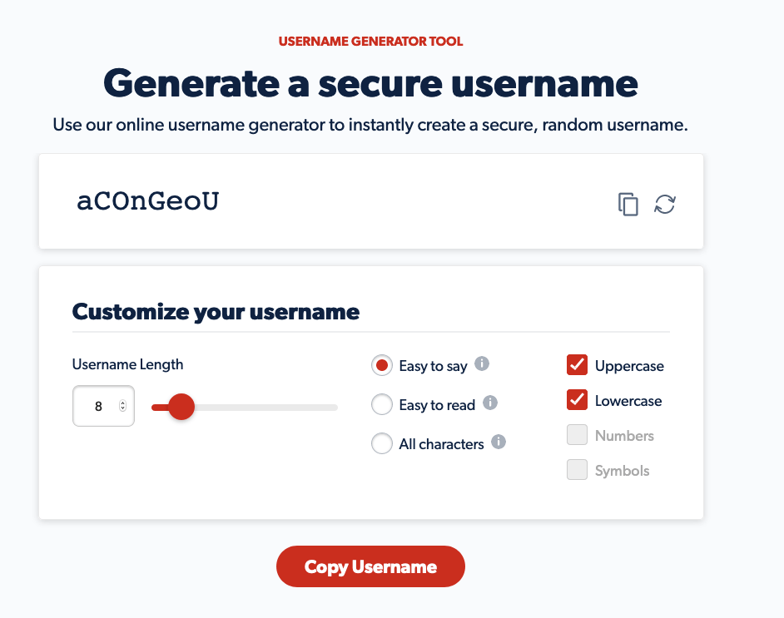This screenshot has height=618, width=784.
Task: Uncheck the Lowercase checkbox
Action: pos(577,400)
